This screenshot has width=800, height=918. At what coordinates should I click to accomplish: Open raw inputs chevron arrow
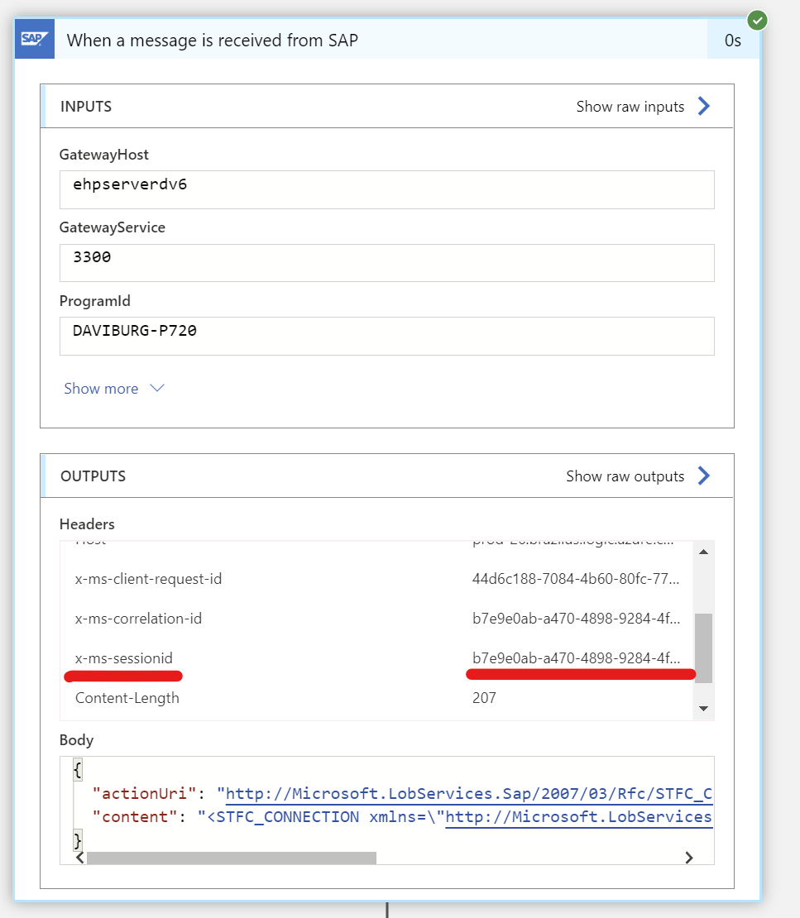tap(704, 106)
